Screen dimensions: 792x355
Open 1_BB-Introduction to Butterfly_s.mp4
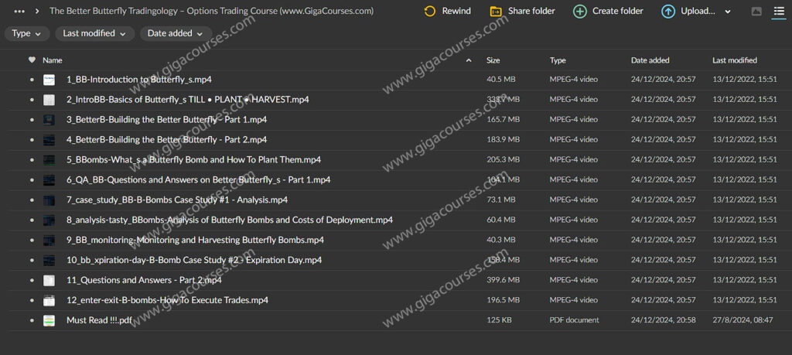pyautogui.click(x=139, y=79)
